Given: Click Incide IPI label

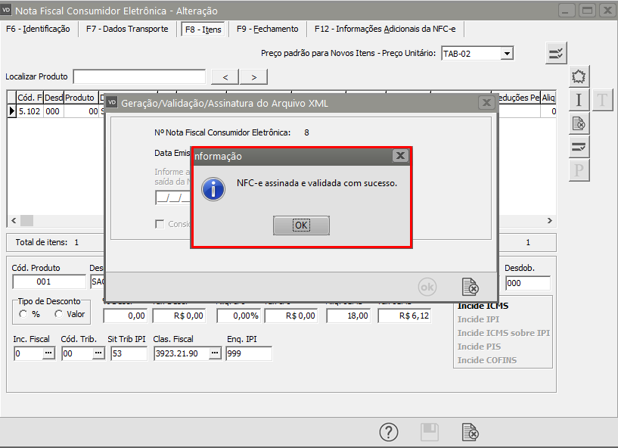Looking at the screenshot, I should [x=478, y=319].
